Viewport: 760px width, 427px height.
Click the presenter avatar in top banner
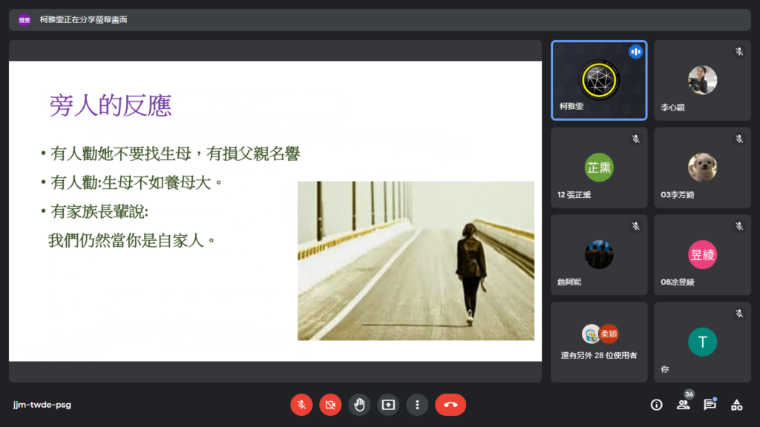point(24,20)
